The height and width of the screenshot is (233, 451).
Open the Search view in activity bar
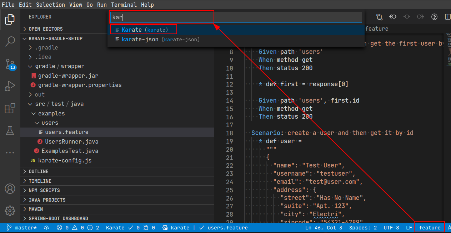10,41
